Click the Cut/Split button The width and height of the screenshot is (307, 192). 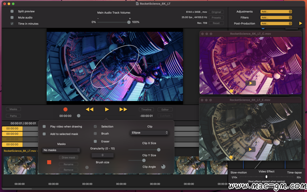[165, 116]
